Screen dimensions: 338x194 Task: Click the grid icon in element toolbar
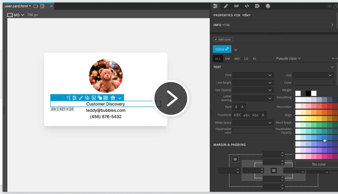(x=106, y=98)
